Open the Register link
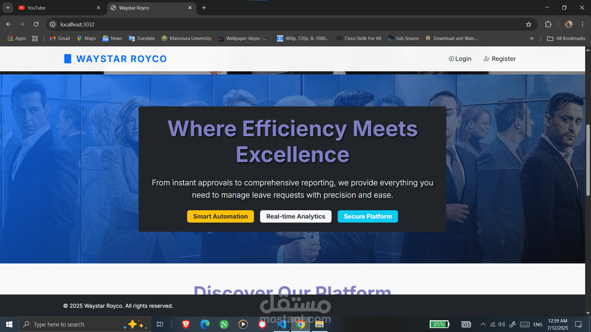 [500, 59]
